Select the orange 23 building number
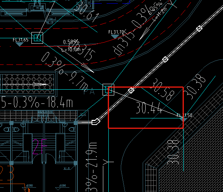 point(7,173)
